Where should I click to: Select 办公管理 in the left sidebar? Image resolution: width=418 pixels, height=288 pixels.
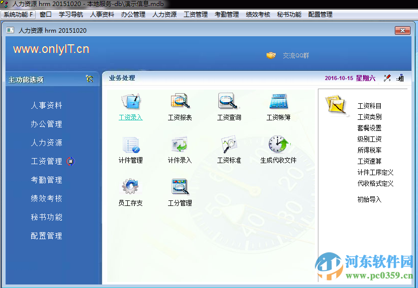(x=47, y=124)
